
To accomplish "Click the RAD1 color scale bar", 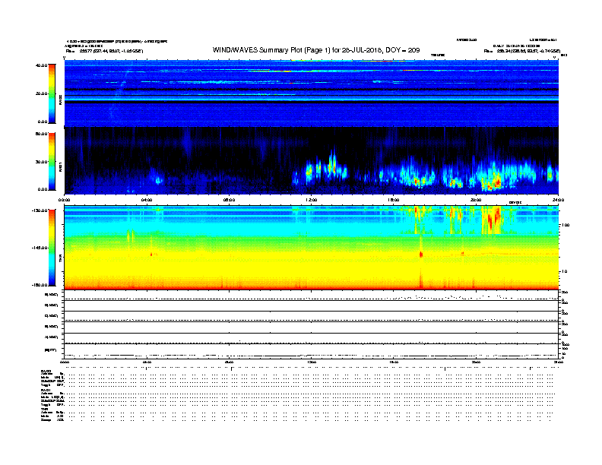I will pos(52,162).
